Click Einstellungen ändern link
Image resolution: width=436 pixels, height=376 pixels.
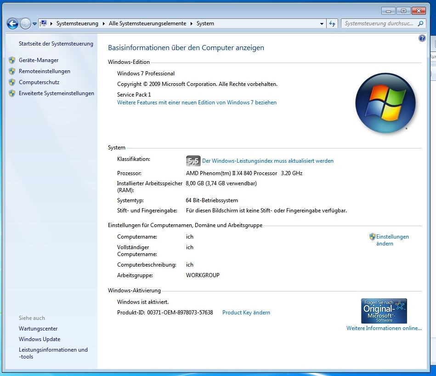pyautogui.click(x=392, y=240)
